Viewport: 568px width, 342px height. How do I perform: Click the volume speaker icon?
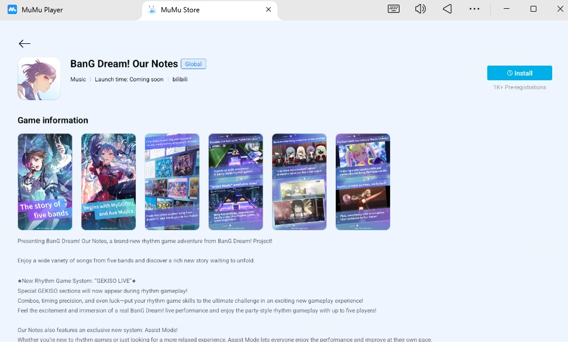(420, 9)
